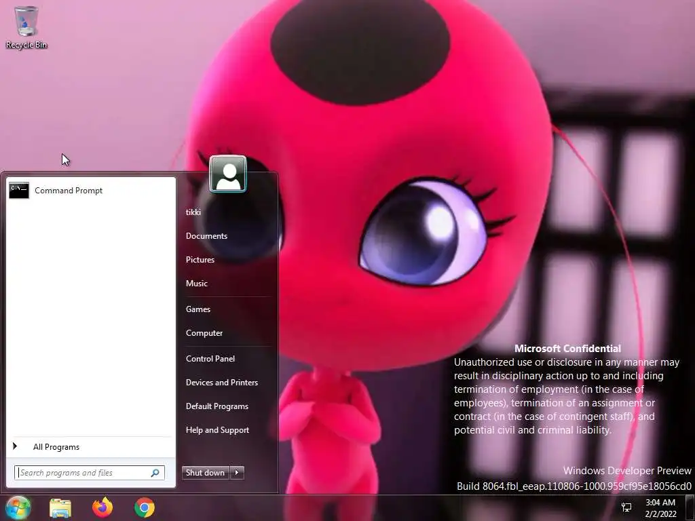The image size is (695, 521).
Task: Open the user account picture
Action: (x=228, y=174)
